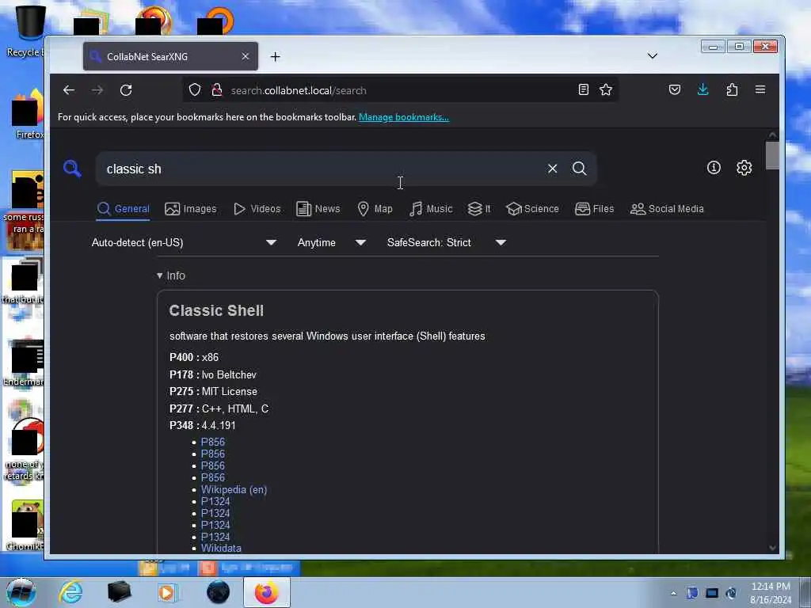This screenshot has height=608, width=811.
Task: Switch to Social Media search category
Action: [x=667, y=209]
